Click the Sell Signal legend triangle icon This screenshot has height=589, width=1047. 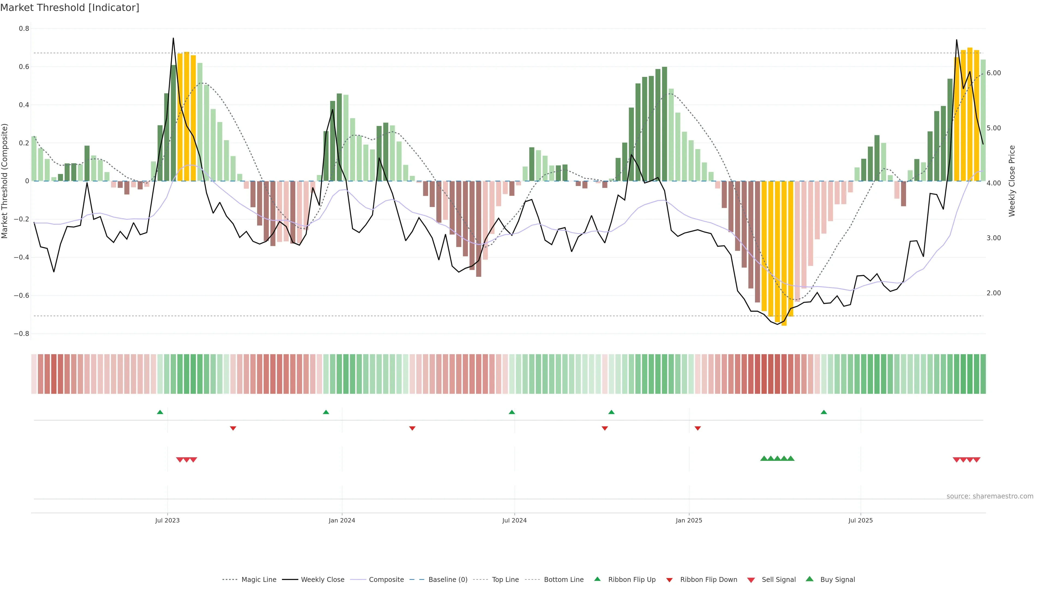[751, 580]
